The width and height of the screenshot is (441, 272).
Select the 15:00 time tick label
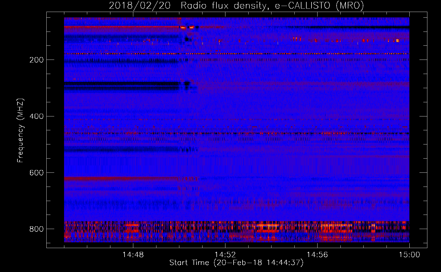pos(409,255)
